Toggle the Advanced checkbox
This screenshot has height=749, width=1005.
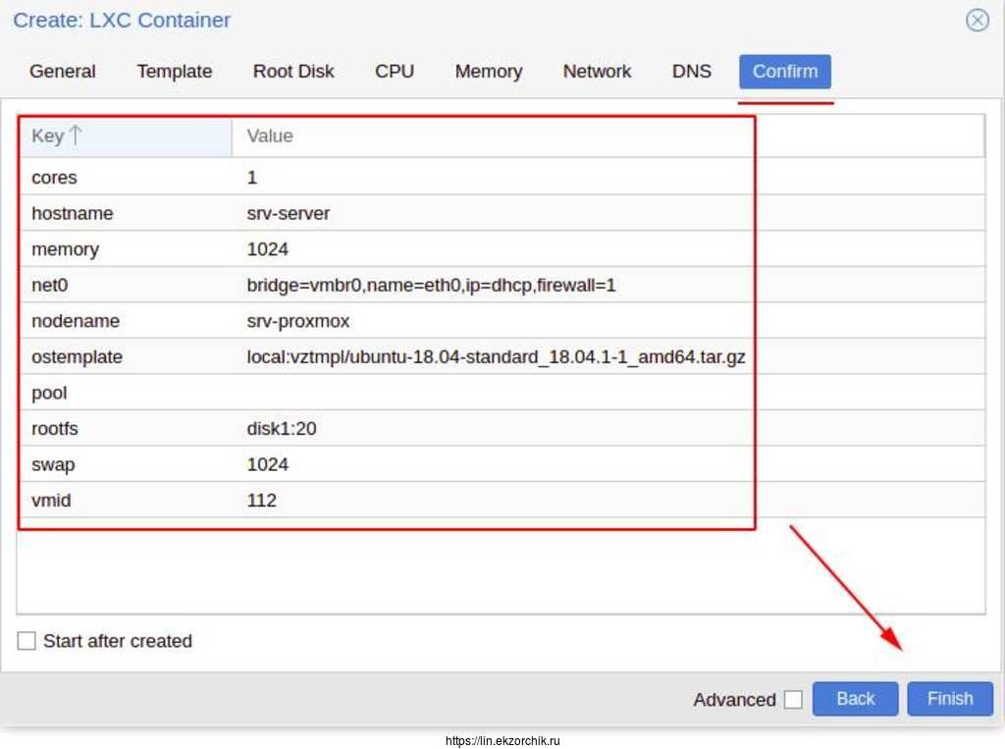tap(793, 700)
